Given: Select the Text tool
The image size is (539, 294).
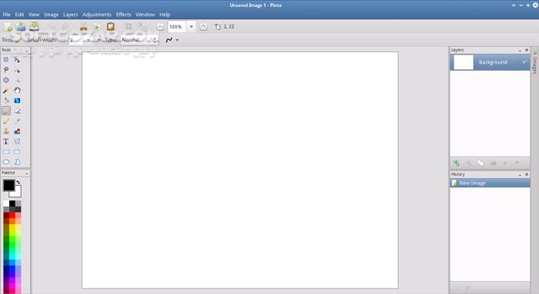Looking at the screenshot, I should tap(6, 141).
